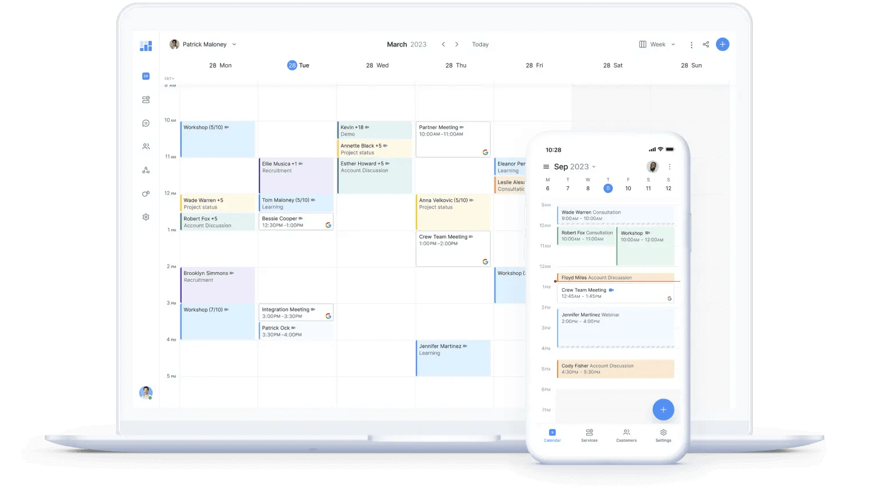
Task: Tap the phone hamburger menu icon
Action: pos(546,167)
